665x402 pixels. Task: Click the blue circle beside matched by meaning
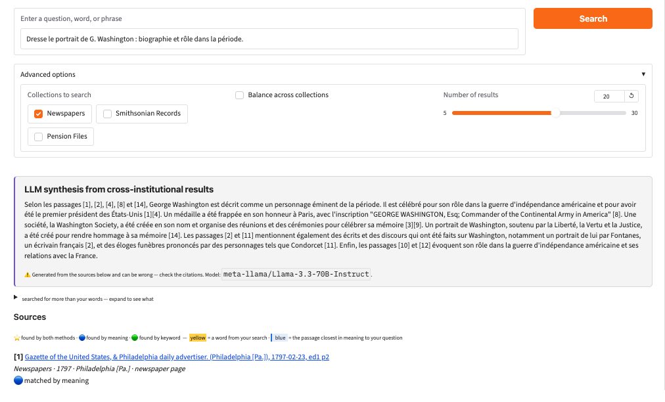[18, 380]
